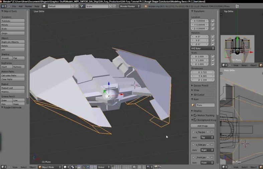Expand o_Top.jpg image settings triangle
This screenshot has height=169, width=263.
[x=193, y=132]
